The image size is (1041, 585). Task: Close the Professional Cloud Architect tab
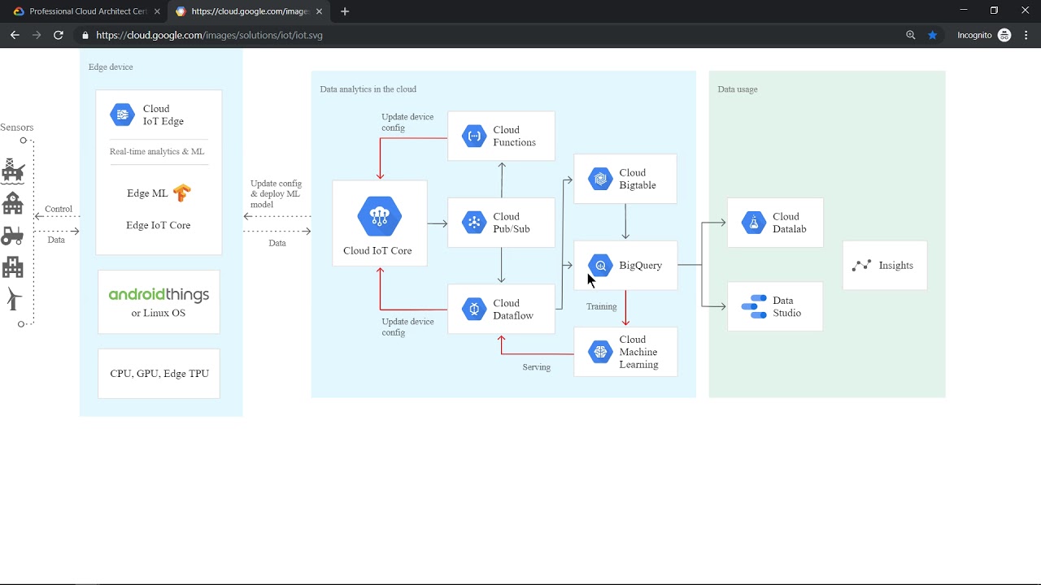point(157,11)
